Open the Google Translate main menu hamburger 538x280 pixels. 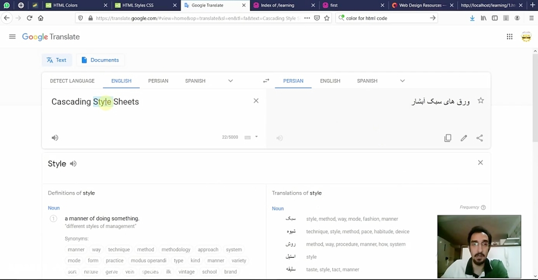pos(13,36)
